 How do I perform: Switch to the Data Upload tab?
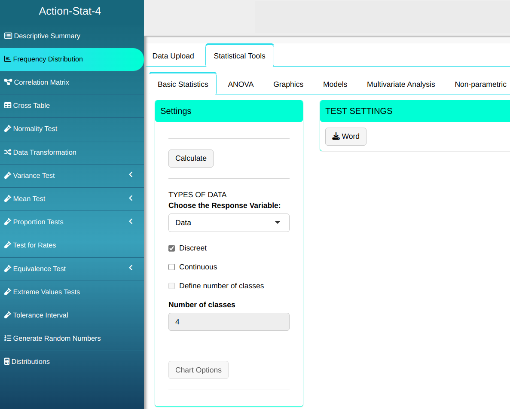click(173, 56)
